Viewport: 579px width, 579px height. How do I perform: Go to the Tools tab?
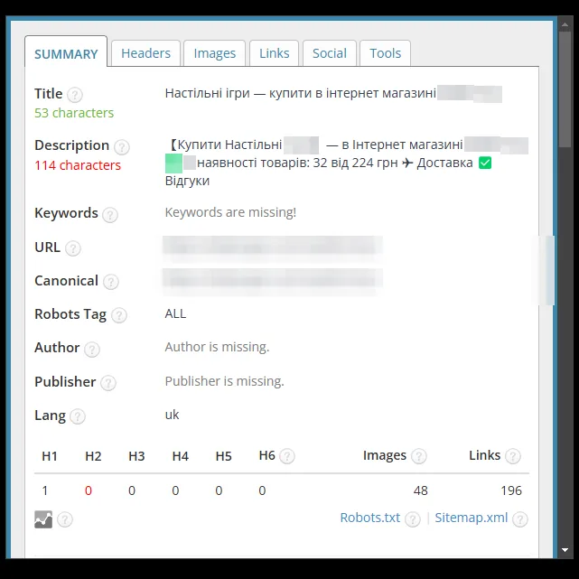(385, 53)
